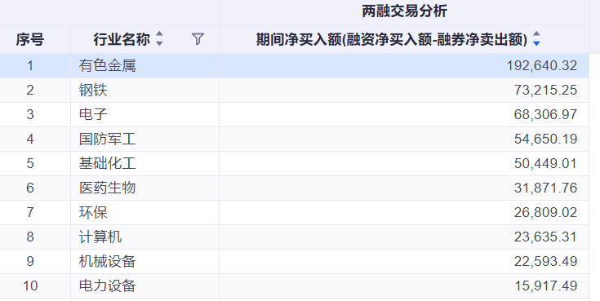
Task: Select the 国防军工 industry cell
Action: (145, 139)
